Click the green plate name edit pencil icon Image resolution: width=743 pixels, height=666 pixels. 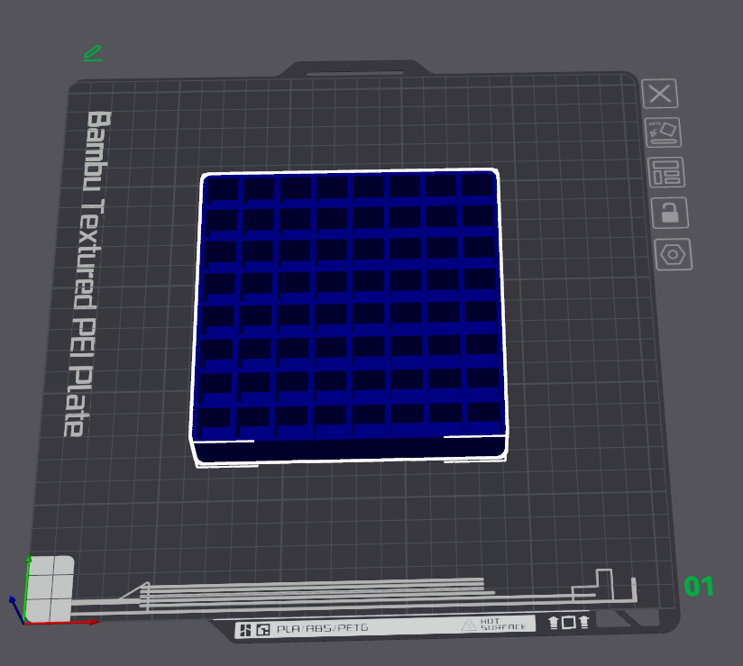(x=93, y=53)
